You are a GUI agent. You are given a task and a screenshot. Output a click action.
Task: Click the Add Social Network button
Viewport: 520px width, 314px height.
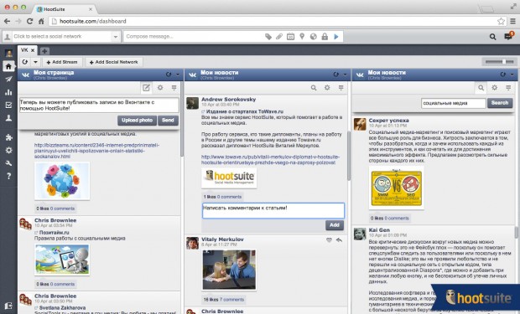tap(114, 62)
